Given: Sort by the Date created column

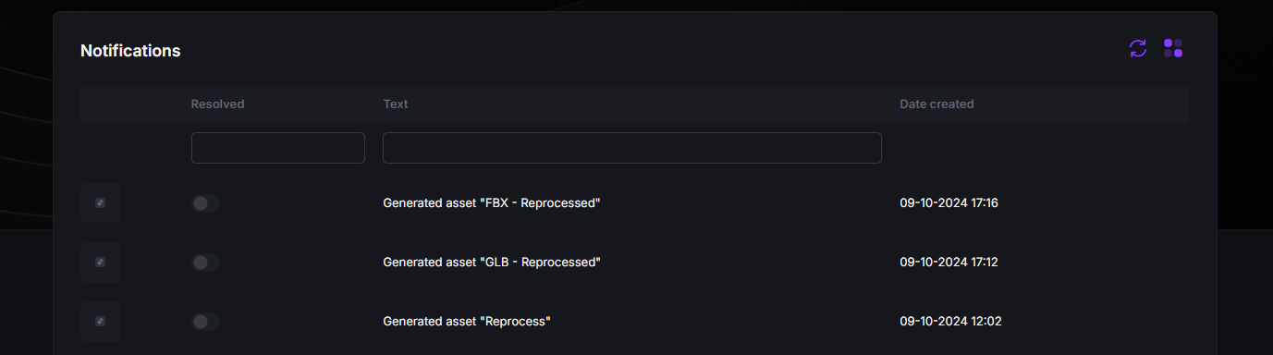Looking at the screenshot, I should 936,104.
